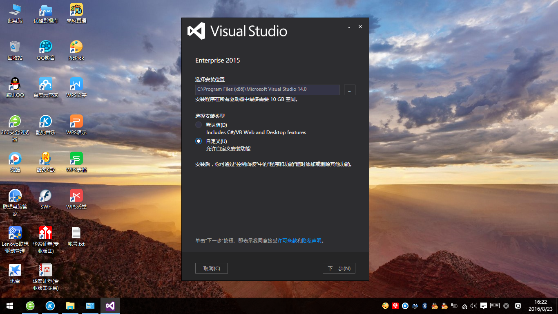This screenshot has width=558, height=314.
Task: Close the Visual Studio installer window
Action: point(360,27)
